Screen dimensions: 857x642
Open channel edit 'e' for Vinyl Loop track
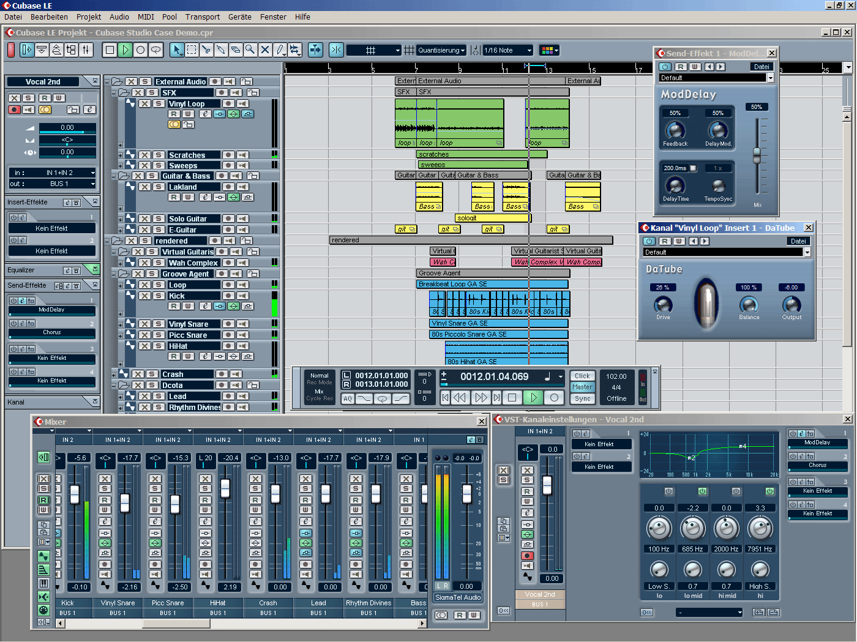point(205,114)
